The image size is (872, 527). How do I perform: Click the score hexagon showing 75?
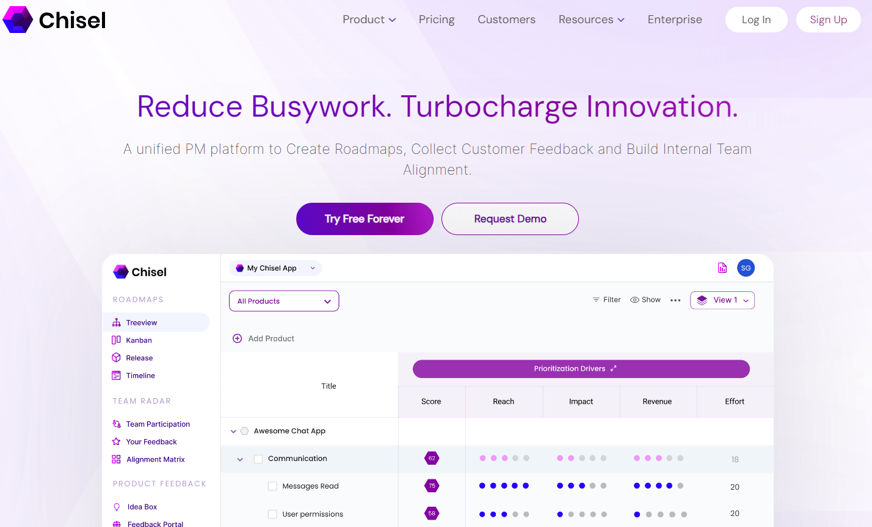tap(432, 486)
